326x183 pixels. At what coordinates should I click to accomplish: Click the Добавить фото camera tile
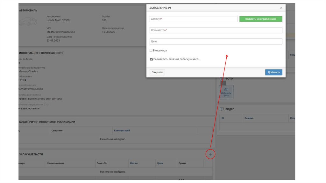coord(226,92)
